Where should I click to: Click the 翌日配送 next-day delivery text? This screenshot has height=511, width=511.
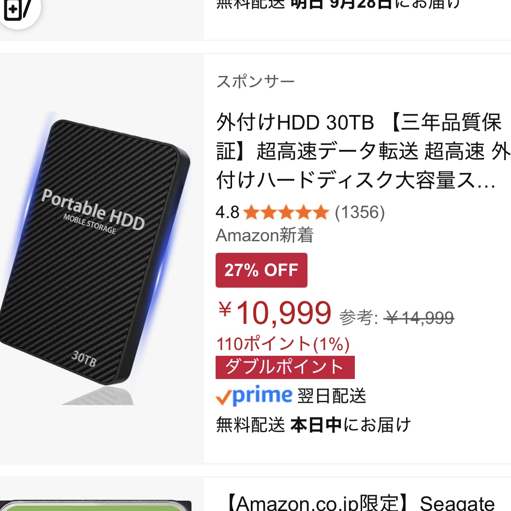pyautogui.click(x=332, y=396)
